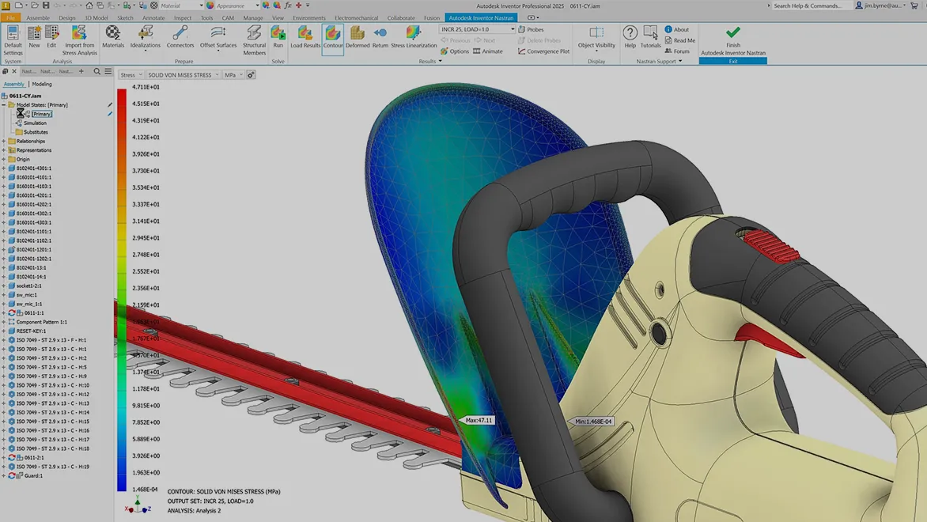Open the File menu
Image resolution: width=927 pixels, height=522 pixels.
(10, 17)
